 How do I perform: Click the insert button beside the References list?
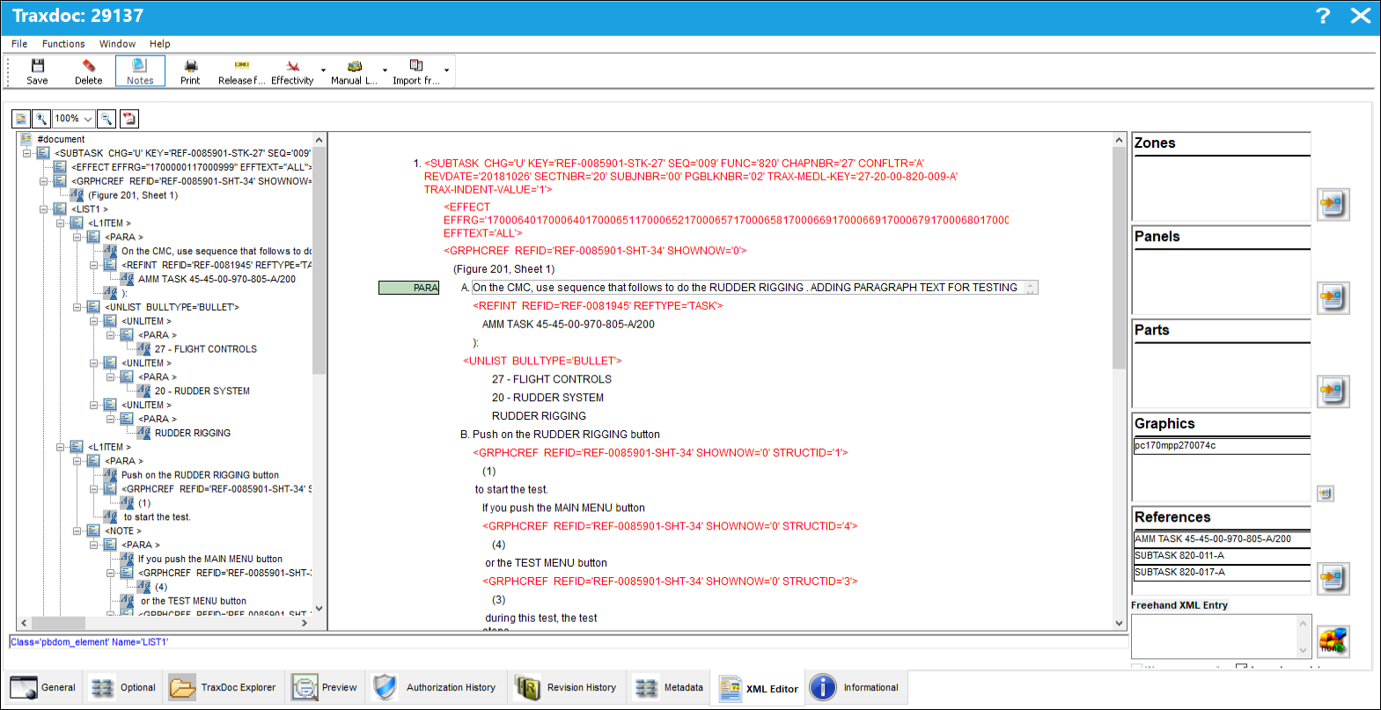tap(1333, 578)
